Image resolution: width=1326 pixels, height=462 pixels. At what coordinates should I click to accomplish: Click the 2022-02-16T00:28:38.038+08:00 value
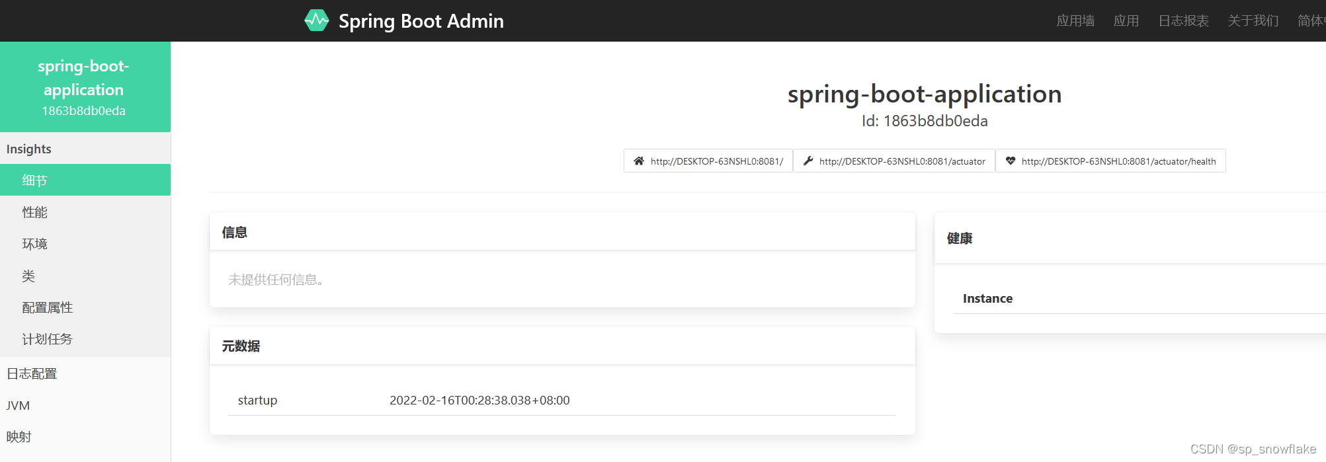coord(479,400)
